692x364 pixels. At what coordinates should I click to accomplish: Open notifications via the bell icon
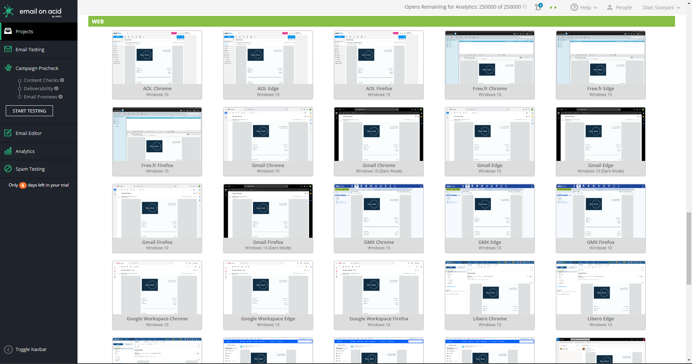[x=538, y=7]
